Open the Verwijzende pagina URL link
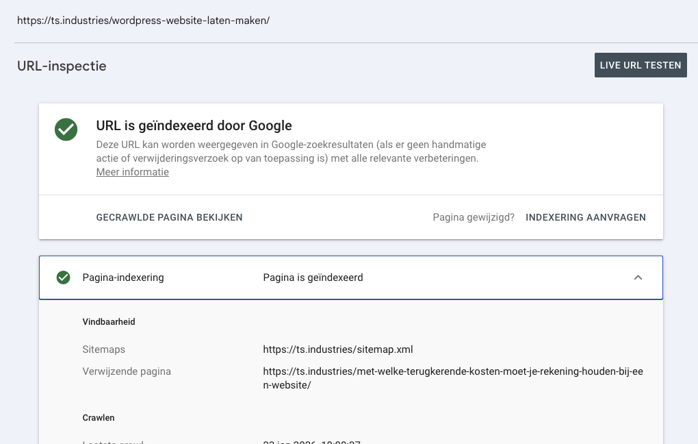698x444 pixels. 454,377
